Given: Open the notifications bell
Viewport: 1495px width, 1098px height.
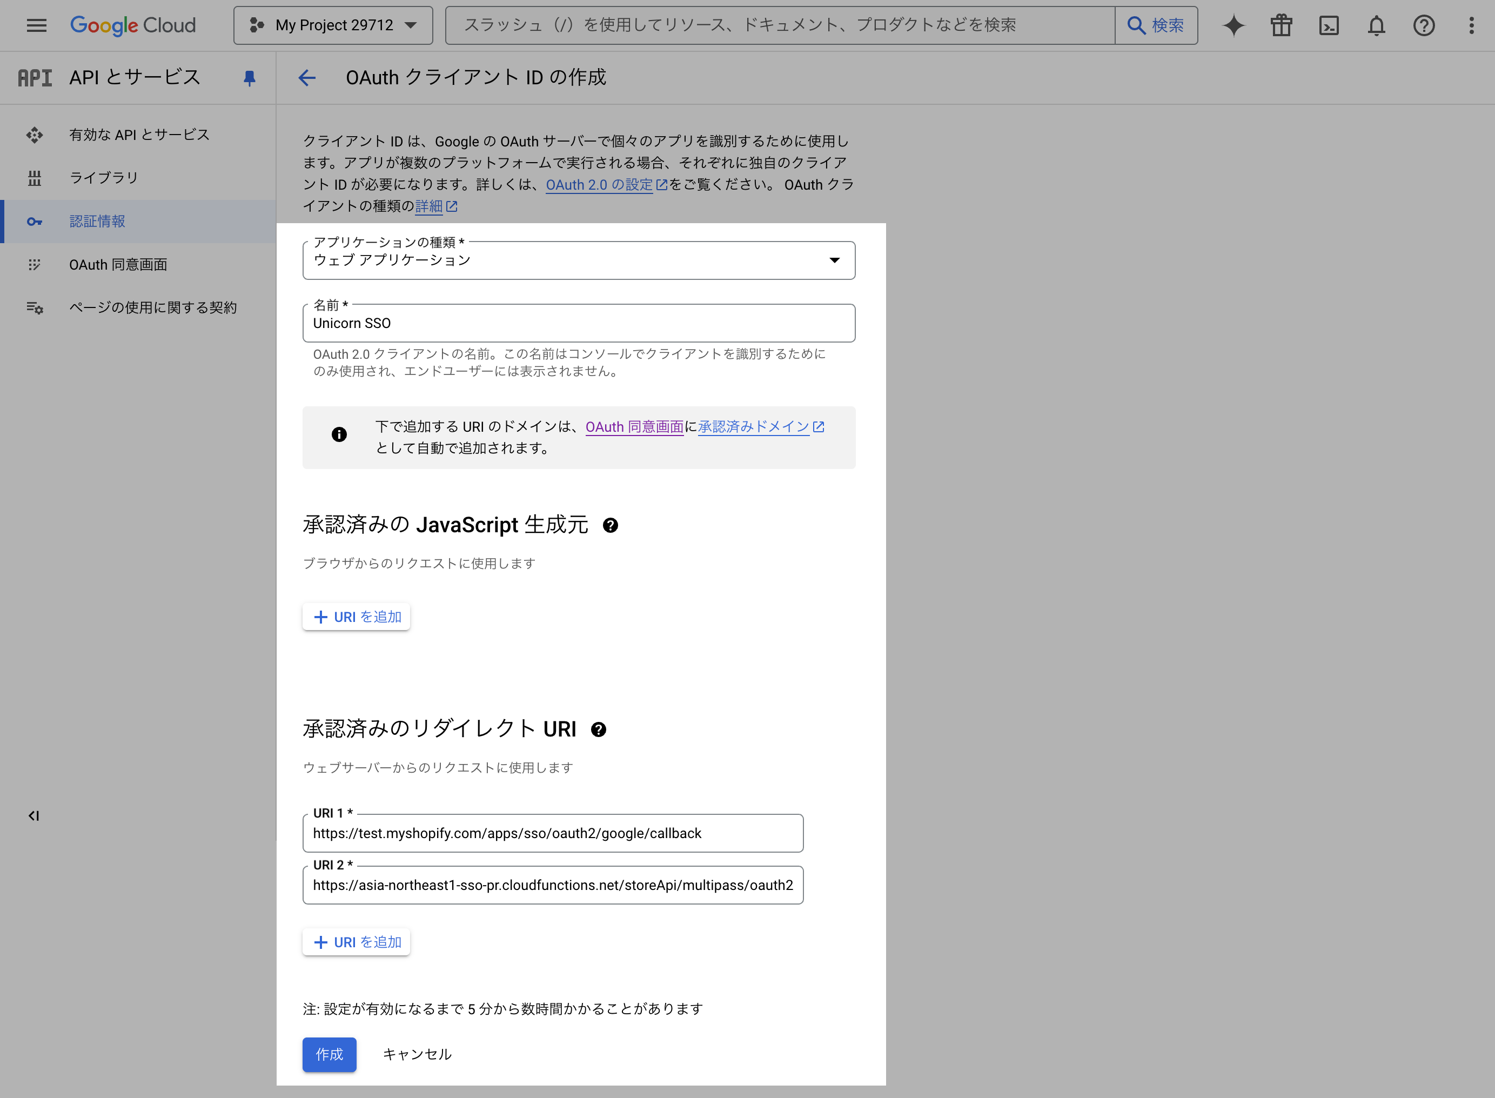Looking at the screenshot, I should tap(1376, 25).
